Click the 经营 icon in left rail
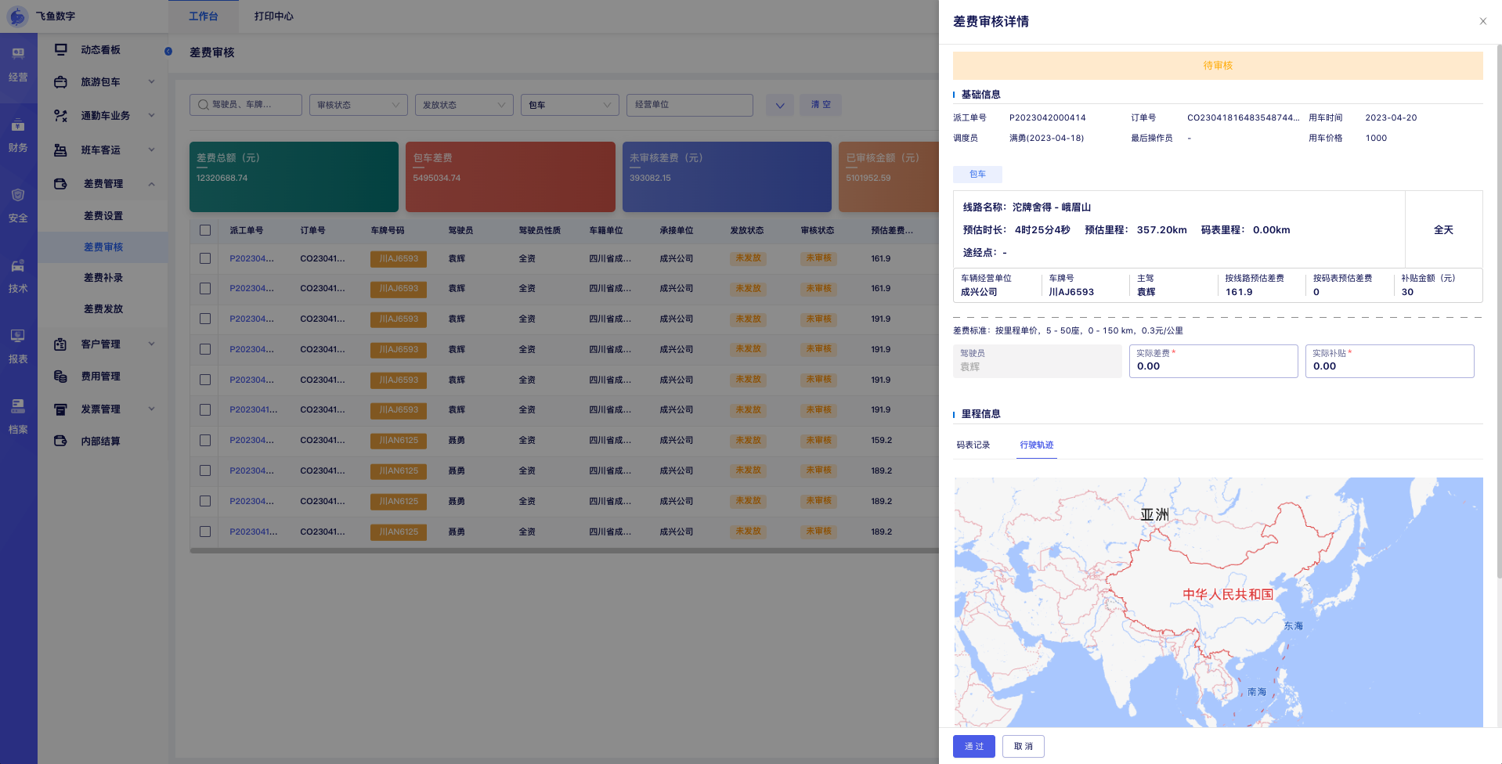 pos(18,55)
